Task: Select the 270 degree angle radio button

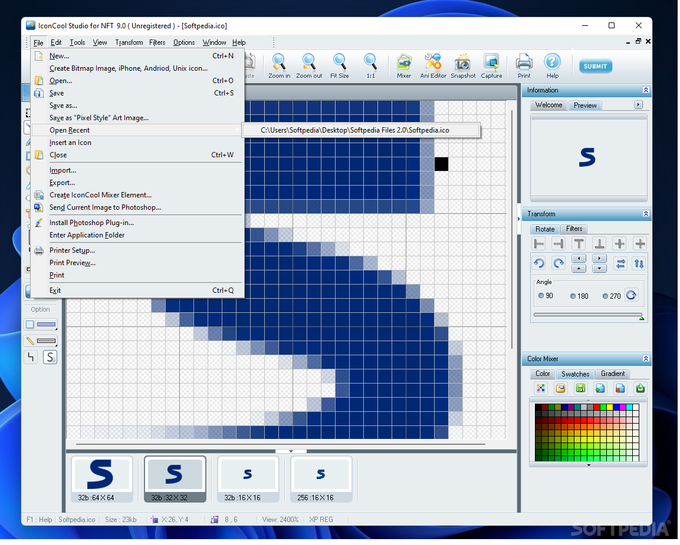Action: 606,297
